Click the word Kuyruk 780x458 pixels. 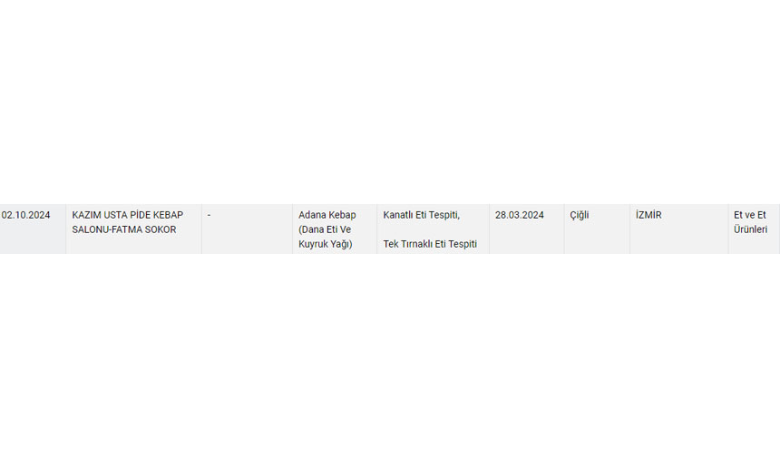coord(314,244)
